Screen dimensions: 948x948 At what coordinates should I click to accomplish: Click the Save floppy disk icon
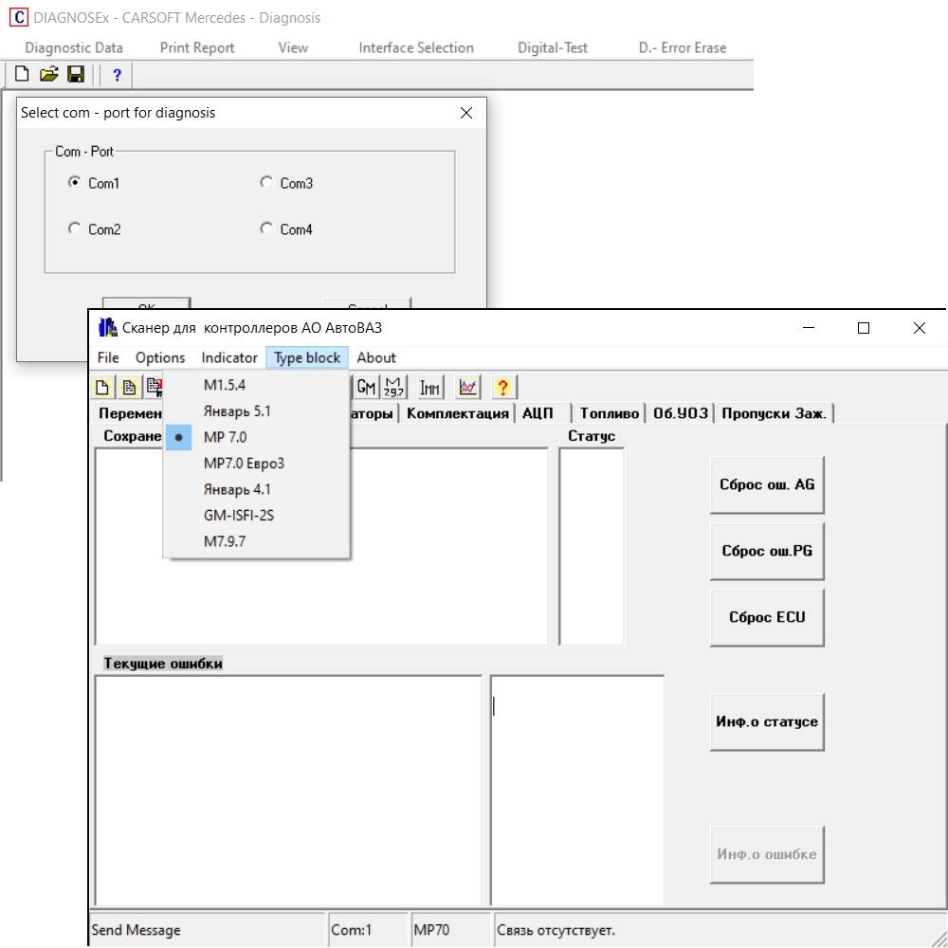(x=76, y=75)
